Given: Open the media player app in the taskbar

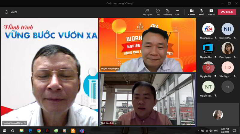Looking at the screenshot, I should click(64, 131).
